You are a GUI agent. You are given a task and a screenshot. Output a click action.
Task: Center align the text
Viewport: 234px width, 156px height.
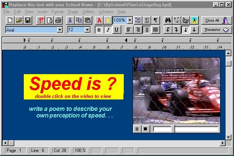tap(147, 30)
